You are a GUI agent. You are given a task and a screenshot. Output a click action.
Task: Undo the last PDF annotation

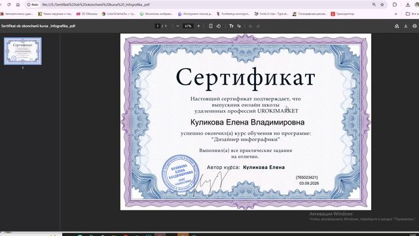(250, 26)
